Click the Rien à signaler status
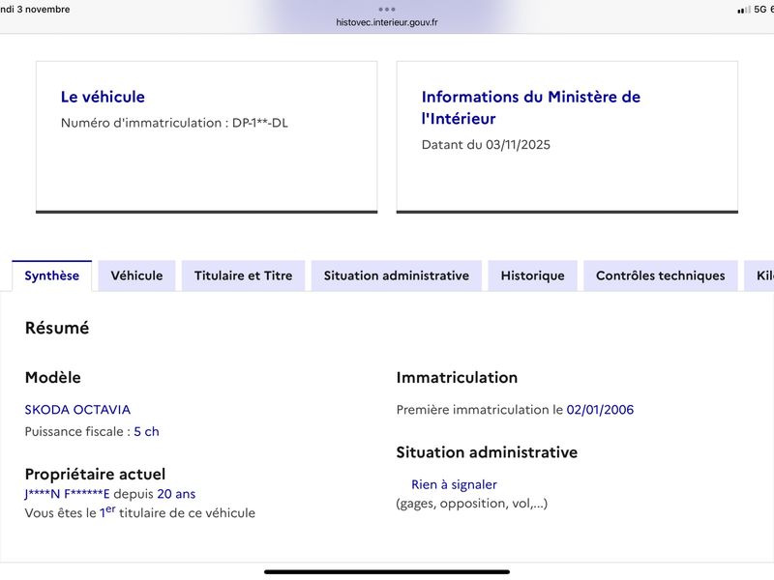 pyautogui.click(x=454, y=485)
